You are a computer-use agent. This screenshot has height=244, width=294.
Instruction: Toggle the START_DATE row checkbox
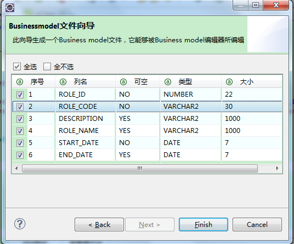coord(20,143)
